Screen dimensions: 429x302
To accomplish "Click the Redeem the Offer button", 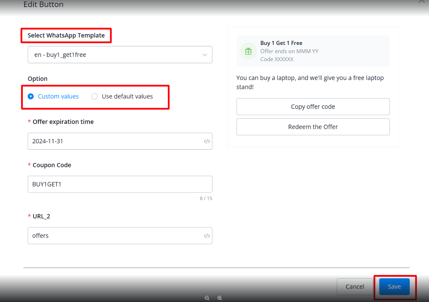I will click(313, 127).
